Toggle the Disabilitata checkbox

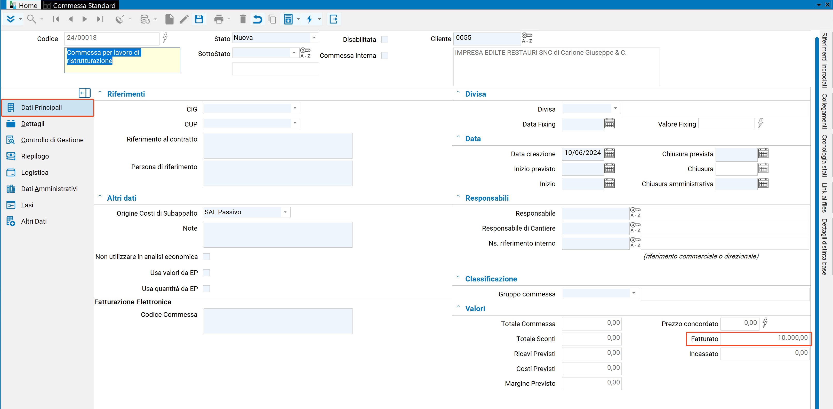[x=385, y=40]
